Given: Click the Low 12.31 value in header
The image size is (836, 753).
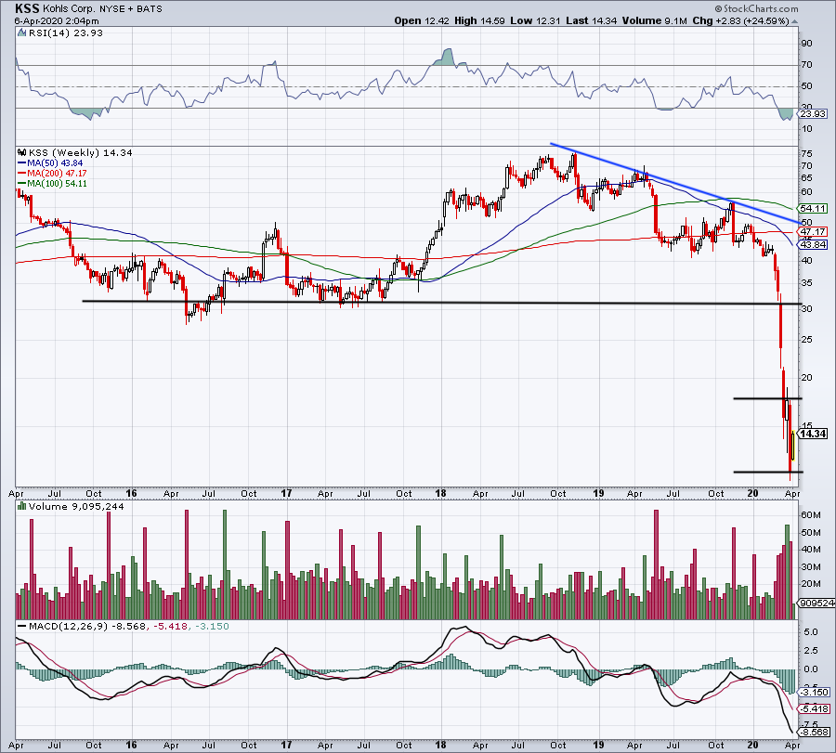Looking at the screenshot, I should 535,20.
